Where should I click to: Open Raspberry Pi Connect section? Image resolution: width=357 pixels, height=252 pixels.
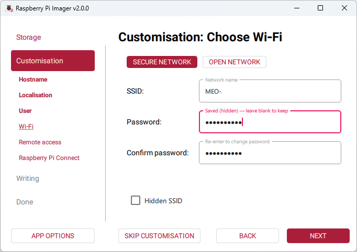pos(49,158)
